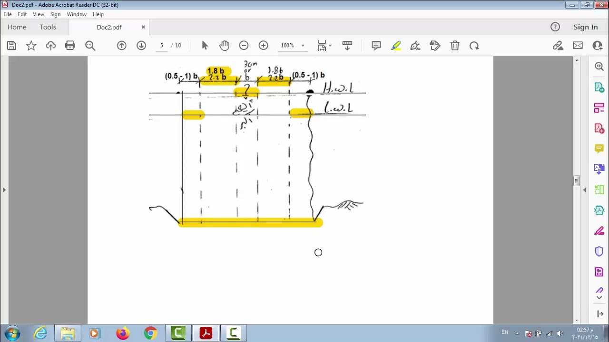Expand the left navigation pane
This screenshot has height=342, width=609.
(x=4, y=190)
